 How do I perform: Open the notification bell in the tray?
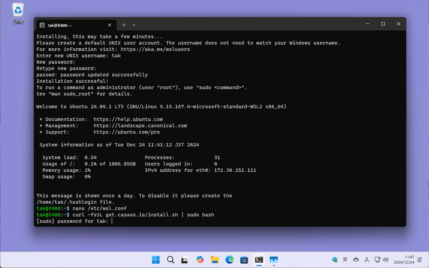(420, 259)
